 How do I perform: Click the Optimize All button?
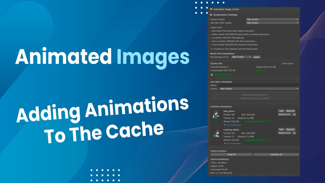[x=276, y=155]
